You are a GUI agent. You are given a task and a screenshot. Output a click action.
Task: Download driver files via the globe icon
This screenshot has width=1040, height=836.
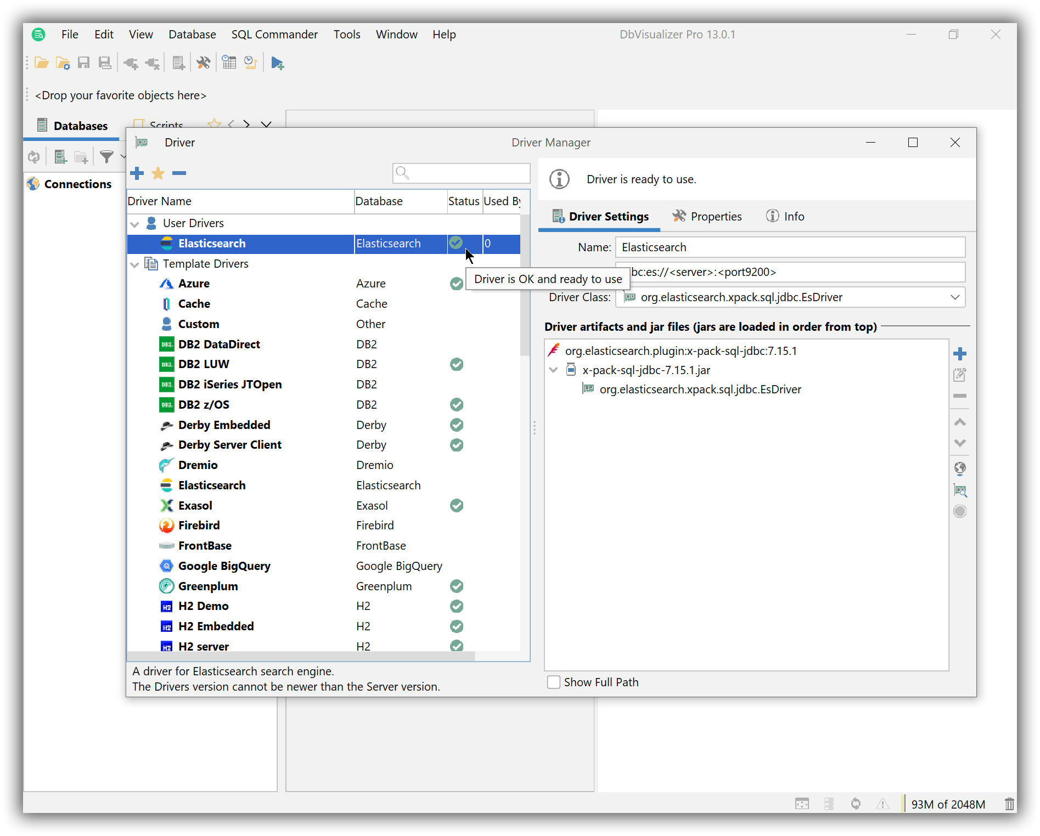click(960, 468)
